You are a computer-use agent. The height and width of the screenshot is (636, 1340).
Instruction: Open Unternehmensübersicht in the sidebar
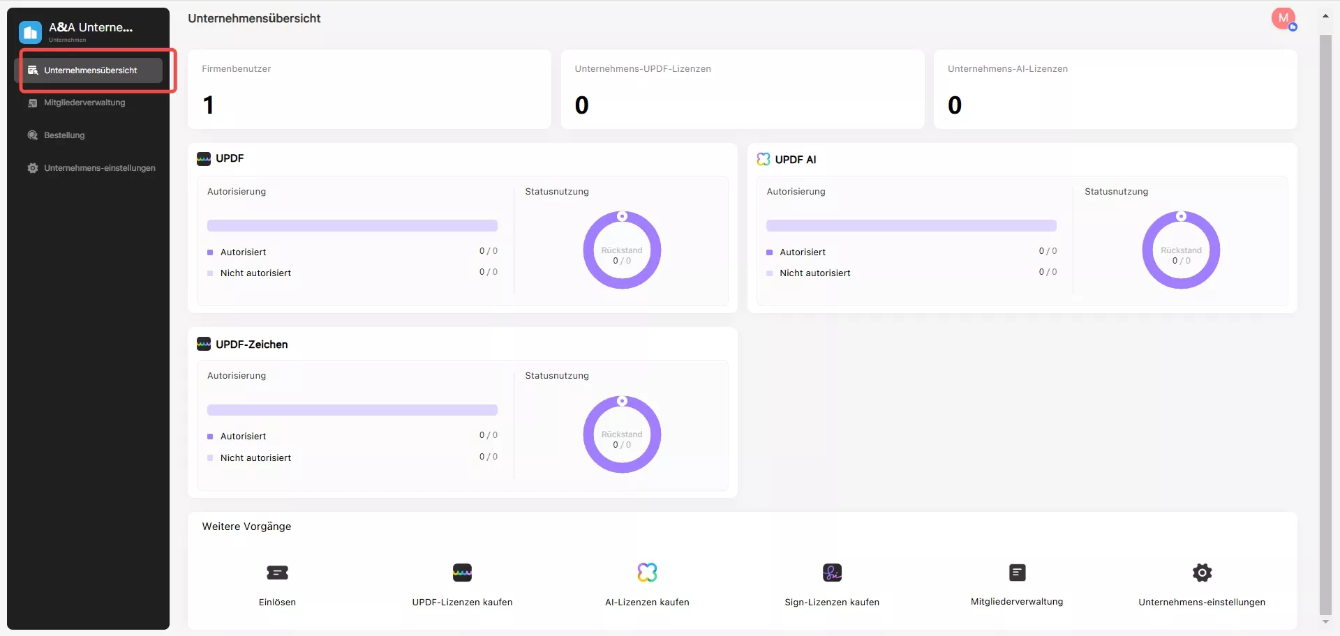(x=89, y=70)
